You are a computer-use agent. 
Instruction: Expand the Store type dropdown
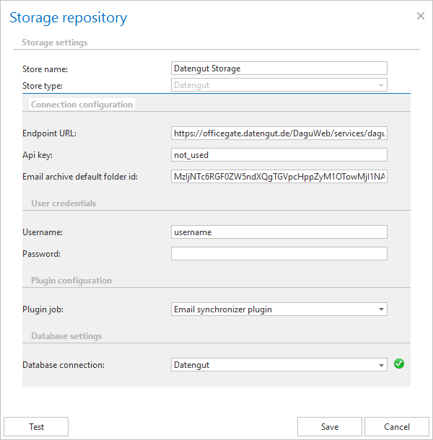380,85
